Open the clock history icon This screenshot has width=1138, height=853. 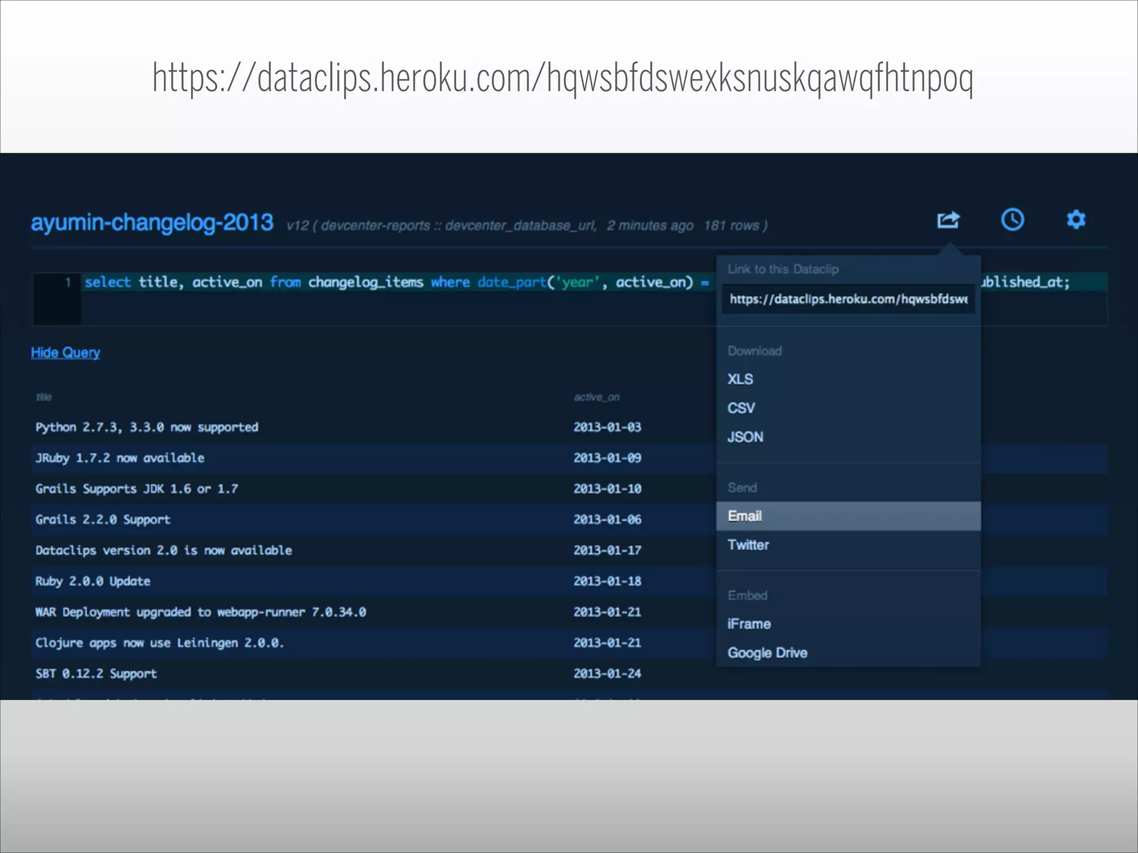[1012, 219]
